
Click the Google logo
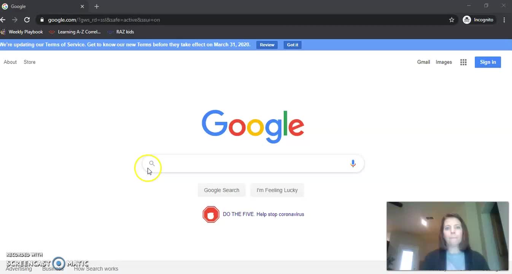pyautogui.click(x=253, y=126)
